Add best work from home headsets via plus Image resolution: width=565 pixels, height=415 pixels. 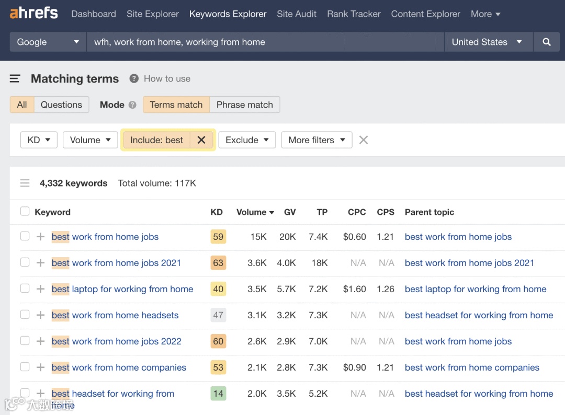40,315
